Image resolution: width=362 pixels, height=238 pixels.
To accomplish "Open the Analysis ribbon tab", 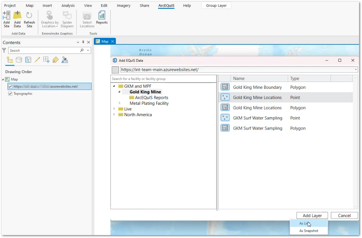I will (x=68, y=6).
